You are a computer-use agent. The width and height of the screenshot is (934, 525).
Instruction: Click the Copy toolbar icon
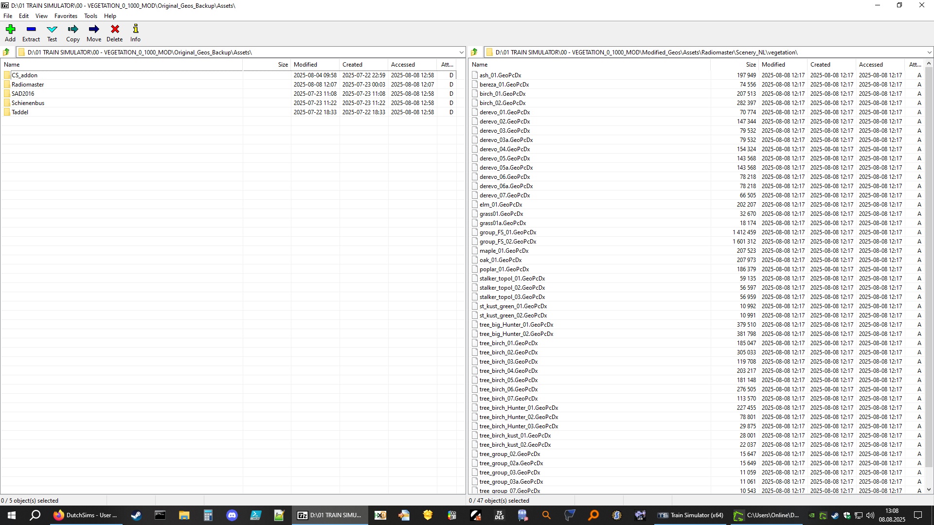73,30
